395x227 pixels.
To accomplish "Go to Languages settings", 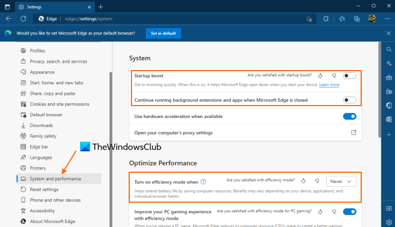I will click(59, 158).
